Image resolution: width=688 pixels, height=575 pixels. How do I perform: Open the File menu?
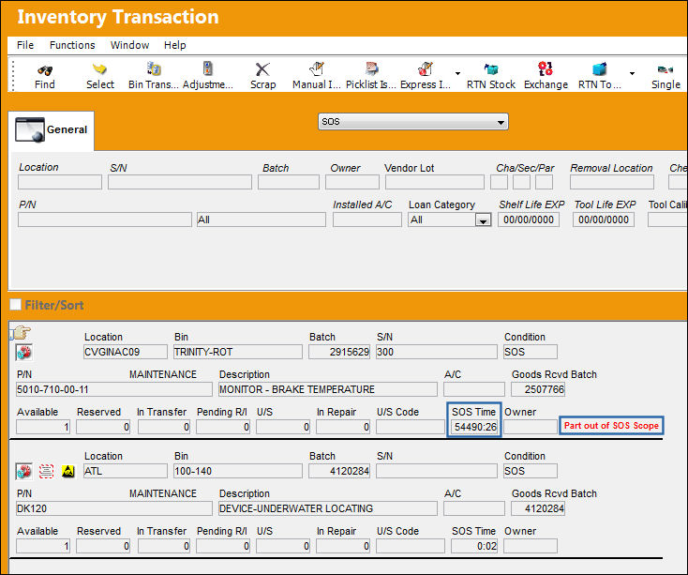point(25,45)
